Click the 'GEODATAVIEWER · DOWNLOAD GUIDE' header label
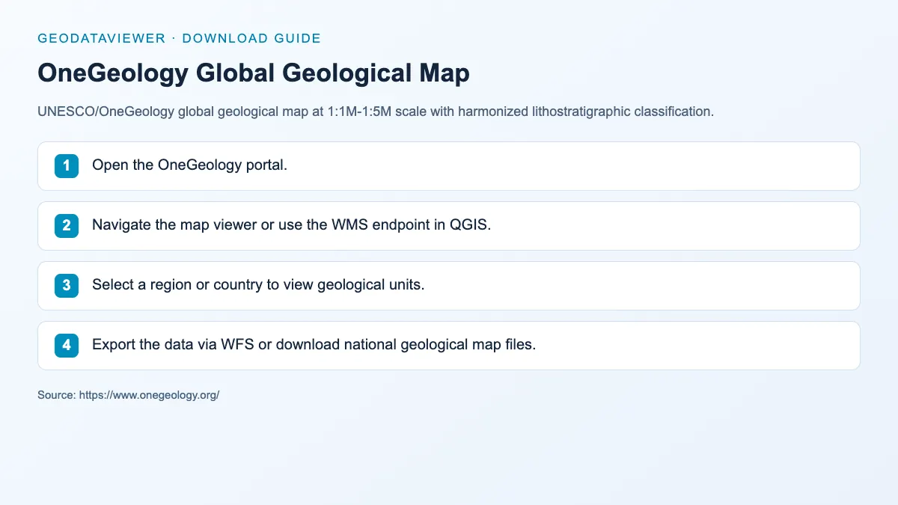This screenshot has width=898, height=505. point(179,38)
